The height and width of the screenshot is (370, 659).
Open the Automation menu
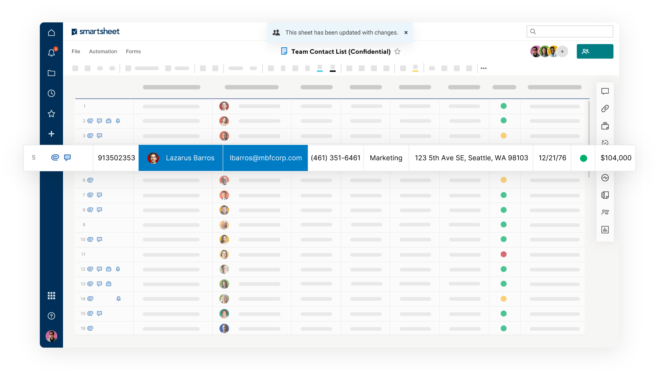tap(103, 51)
